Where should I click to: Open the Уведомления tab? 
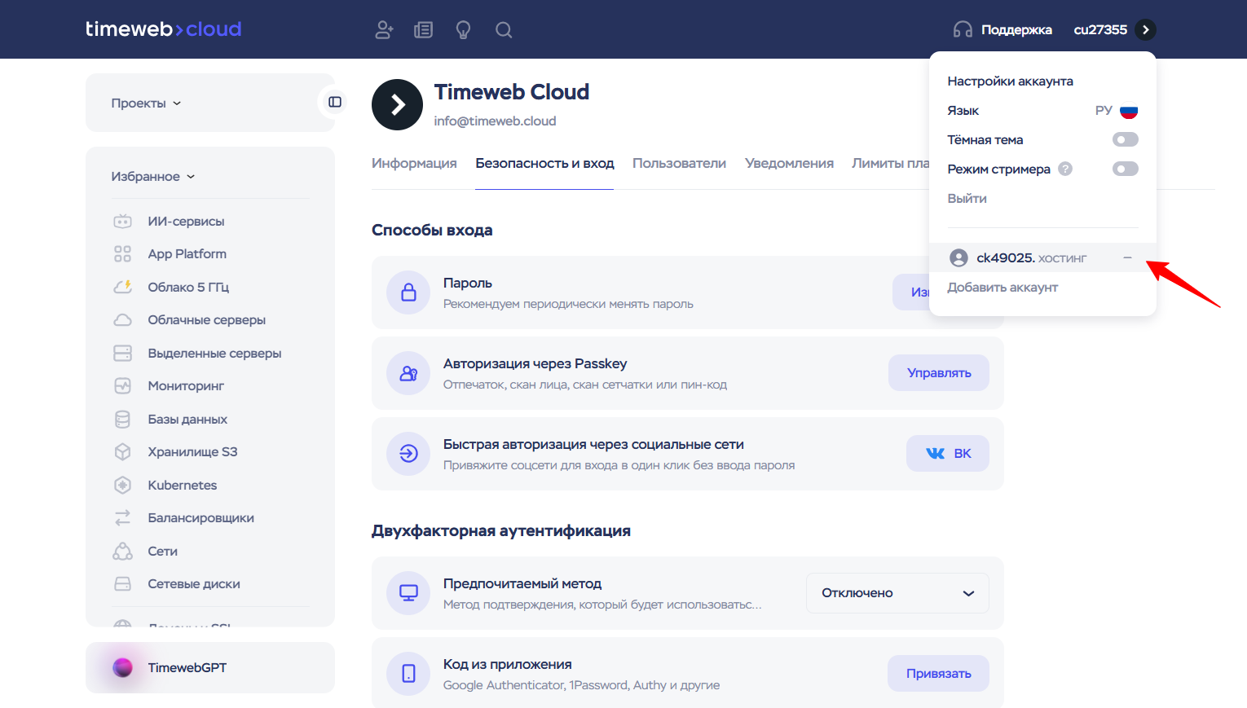coord(789,164)
